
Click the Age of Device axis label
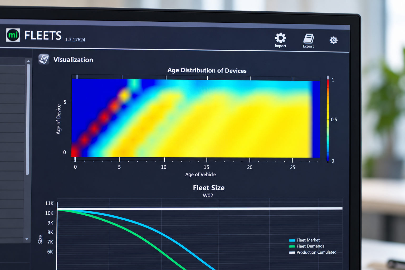[x=58, y=119]
